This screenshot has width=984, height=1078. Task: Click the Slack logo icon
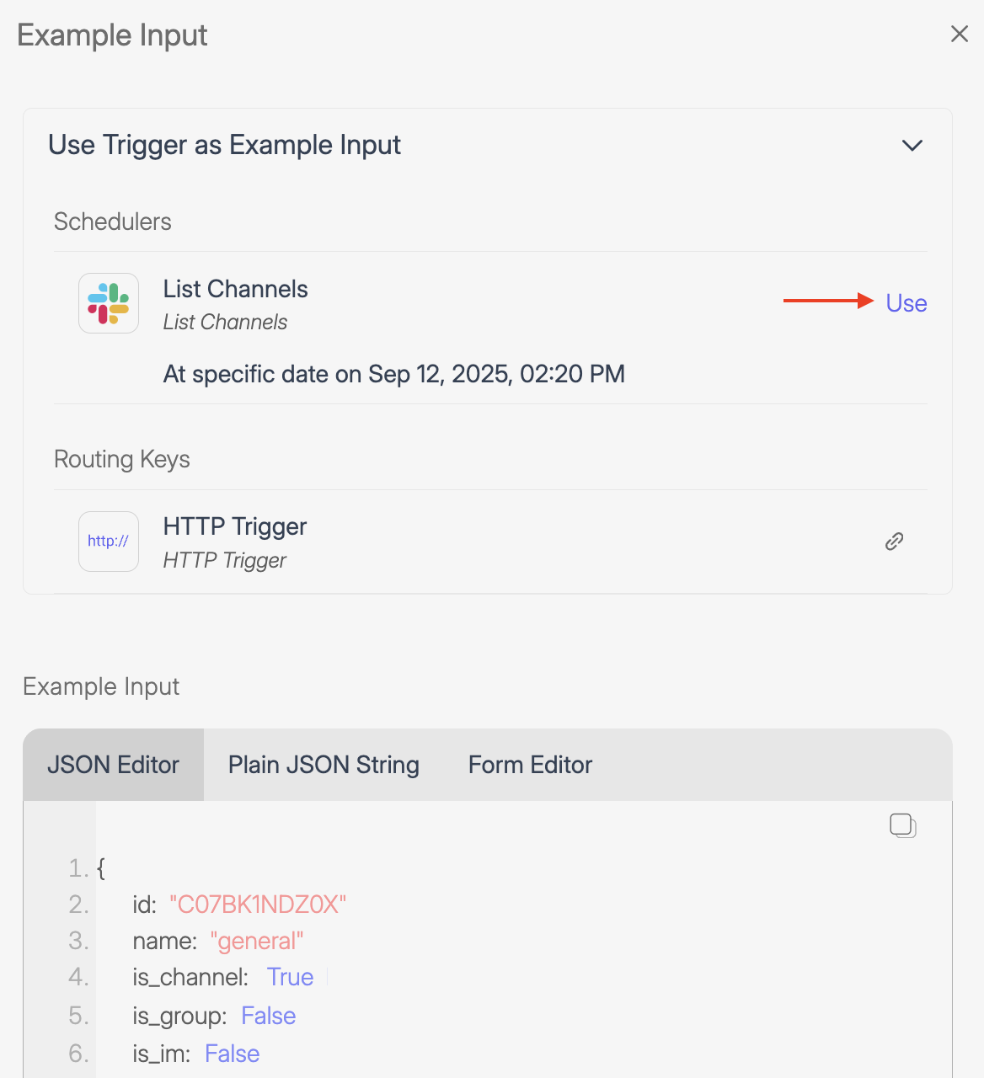109,303
